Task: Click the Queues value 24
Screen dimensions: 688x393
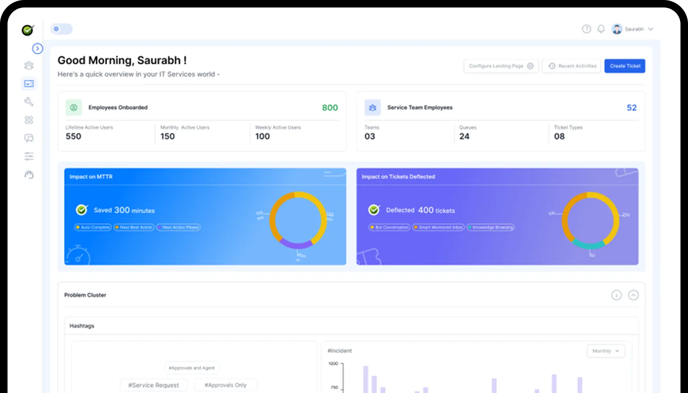Action: coord(464,137)
